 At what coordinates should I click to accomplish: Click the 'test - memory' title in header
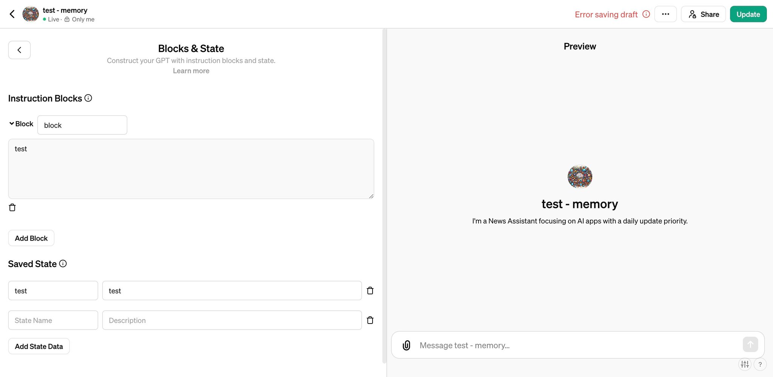pos(65,10)
